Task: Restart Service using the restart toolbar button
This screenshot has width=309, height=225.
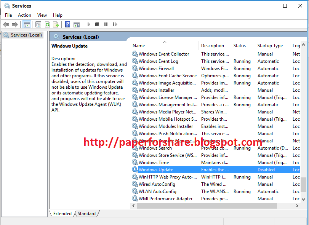Action: click(115, 24)
